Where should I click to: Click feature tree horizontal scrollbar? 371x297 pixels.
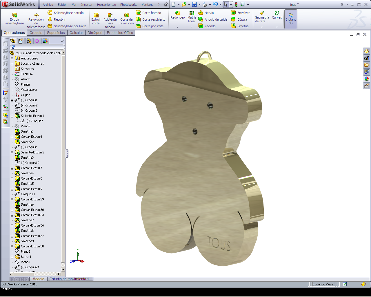(35, 274)
